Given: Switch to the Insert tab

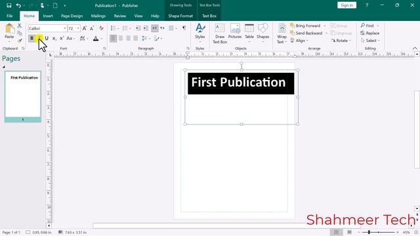Looking at the screenshot, I should point(48,16).
